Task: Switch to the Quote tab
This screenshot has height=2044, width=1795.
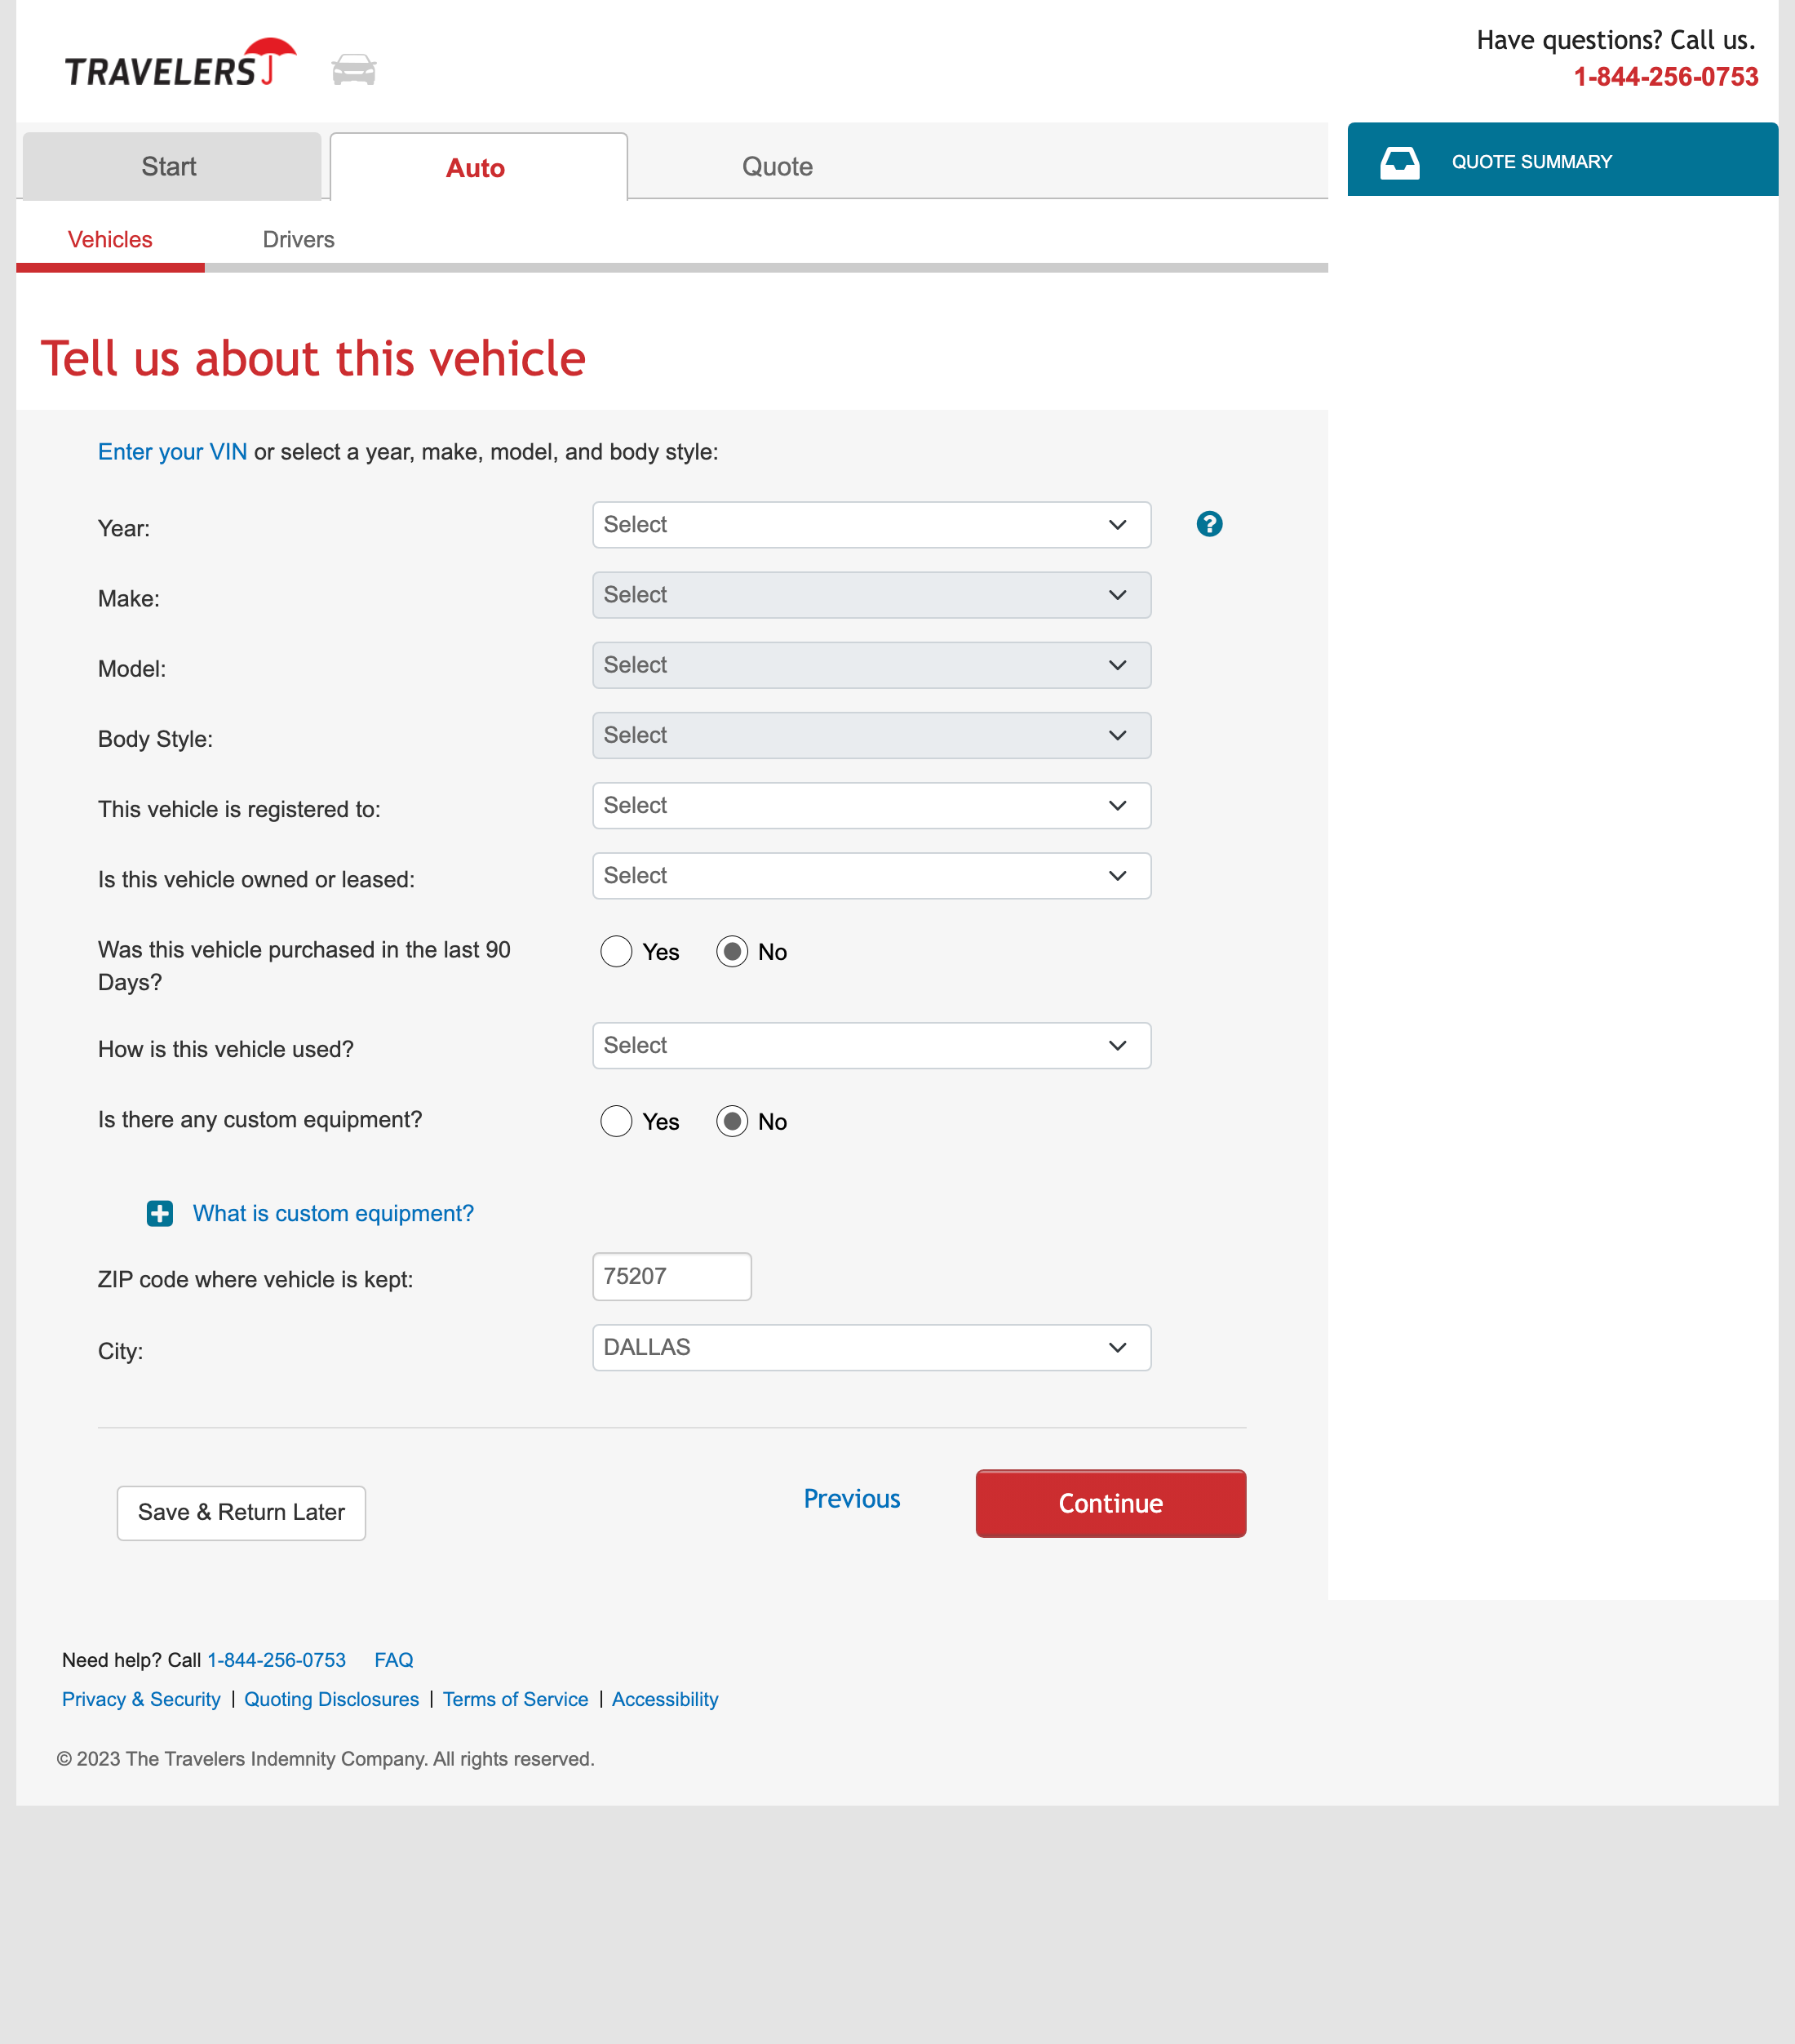Action: tap(777, 165)
